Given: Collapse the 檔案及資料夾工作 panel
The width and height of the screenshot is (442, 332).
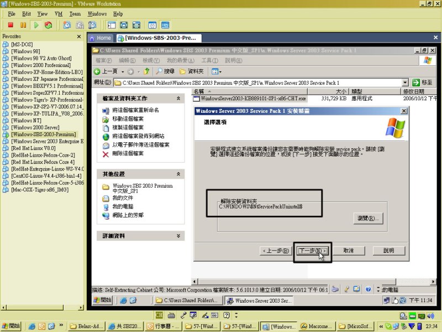Looking at the screenshot, I should pos(178,98).
